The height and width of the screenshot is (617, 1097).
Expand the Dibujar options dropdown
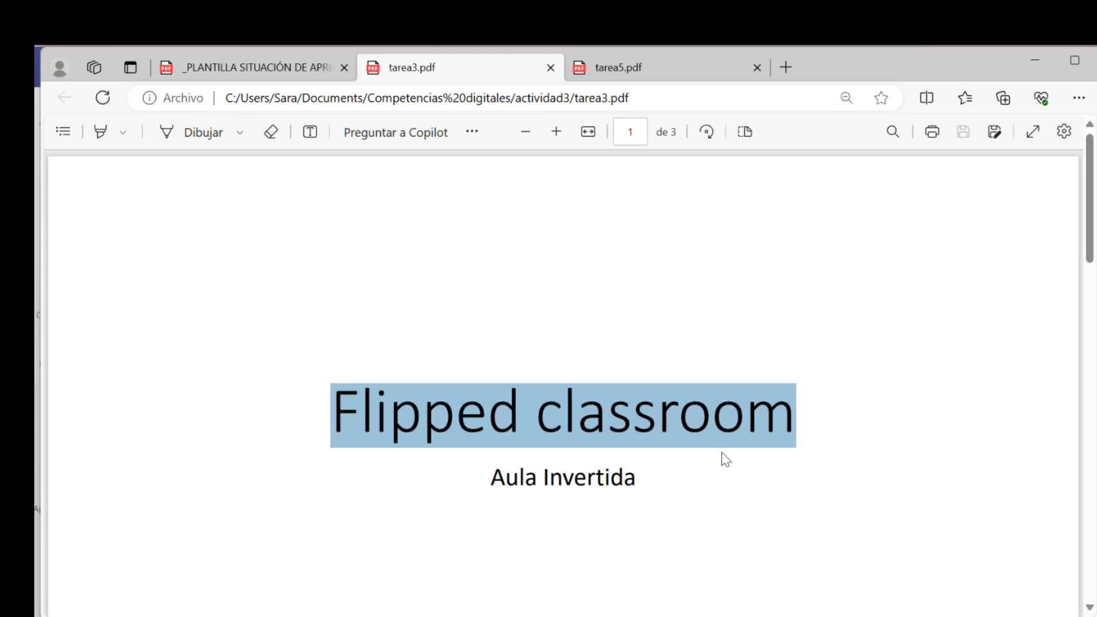click(240, 133)
